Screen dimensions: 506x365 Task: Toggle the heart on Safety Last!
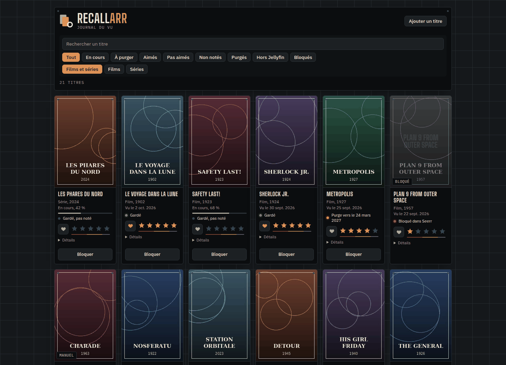click(x=197, y=229)
